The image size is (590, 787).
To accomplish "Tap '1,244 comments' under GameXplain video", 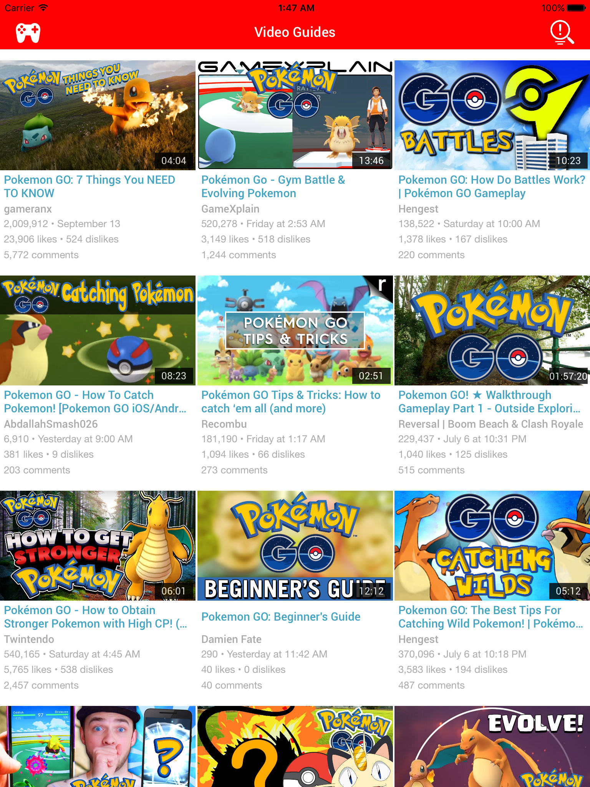I will click(x=239, y=255).
